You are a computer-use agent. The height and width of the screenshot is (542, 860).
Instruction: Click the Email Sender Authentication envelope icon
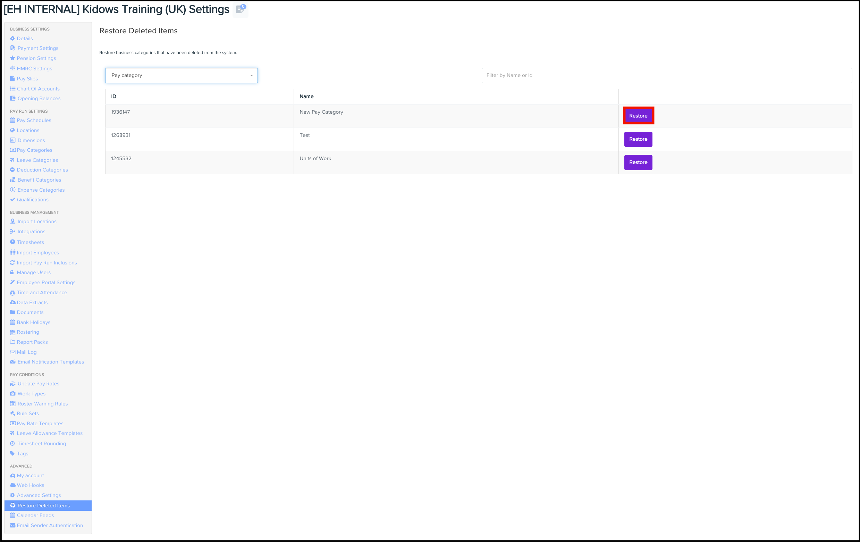tap(13, 526)
